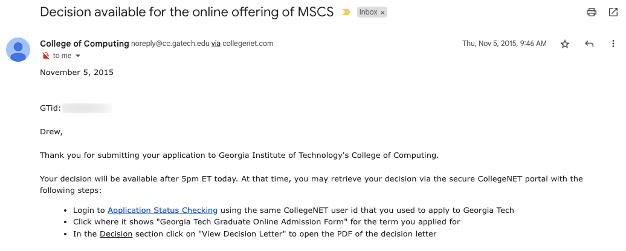This screenshot has width=626, height=251.
Task: Expand recipient details arrow next to "to me"
Action: [78, 56]
